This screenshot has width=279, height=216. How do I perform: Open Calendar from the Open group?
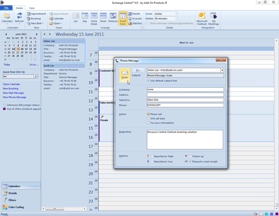pyautogui.click(x=56, y=18)
